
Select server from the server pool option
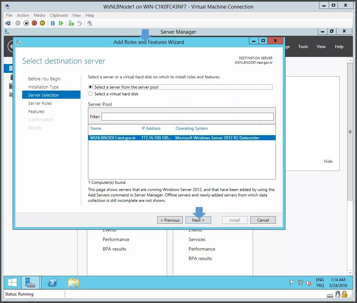coord(90,87)
